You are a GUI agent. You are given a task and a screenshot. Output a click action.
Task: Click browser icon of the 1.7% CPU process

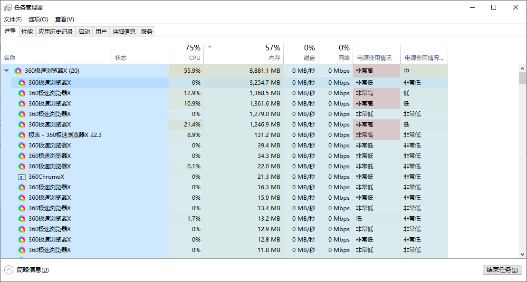21,219
